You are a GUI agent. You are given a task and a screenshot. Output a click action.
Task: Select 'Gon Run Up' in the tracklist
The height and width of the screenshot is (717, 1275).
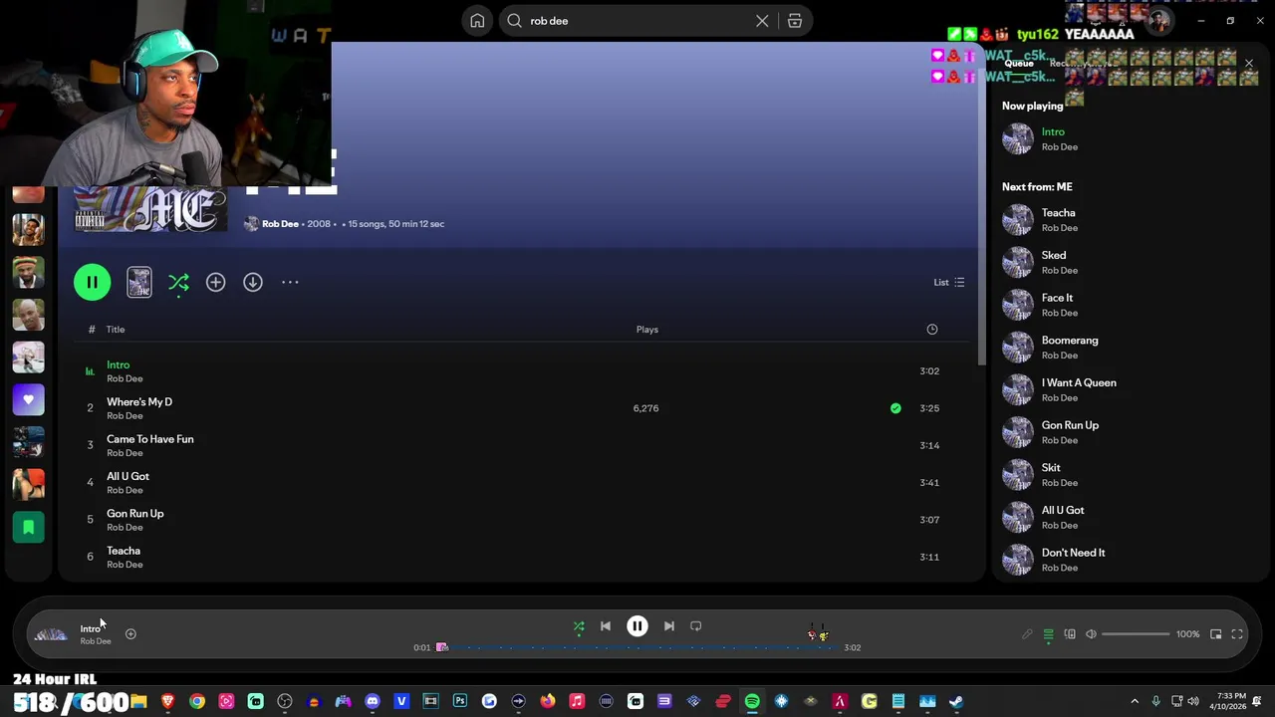(135, 514)
